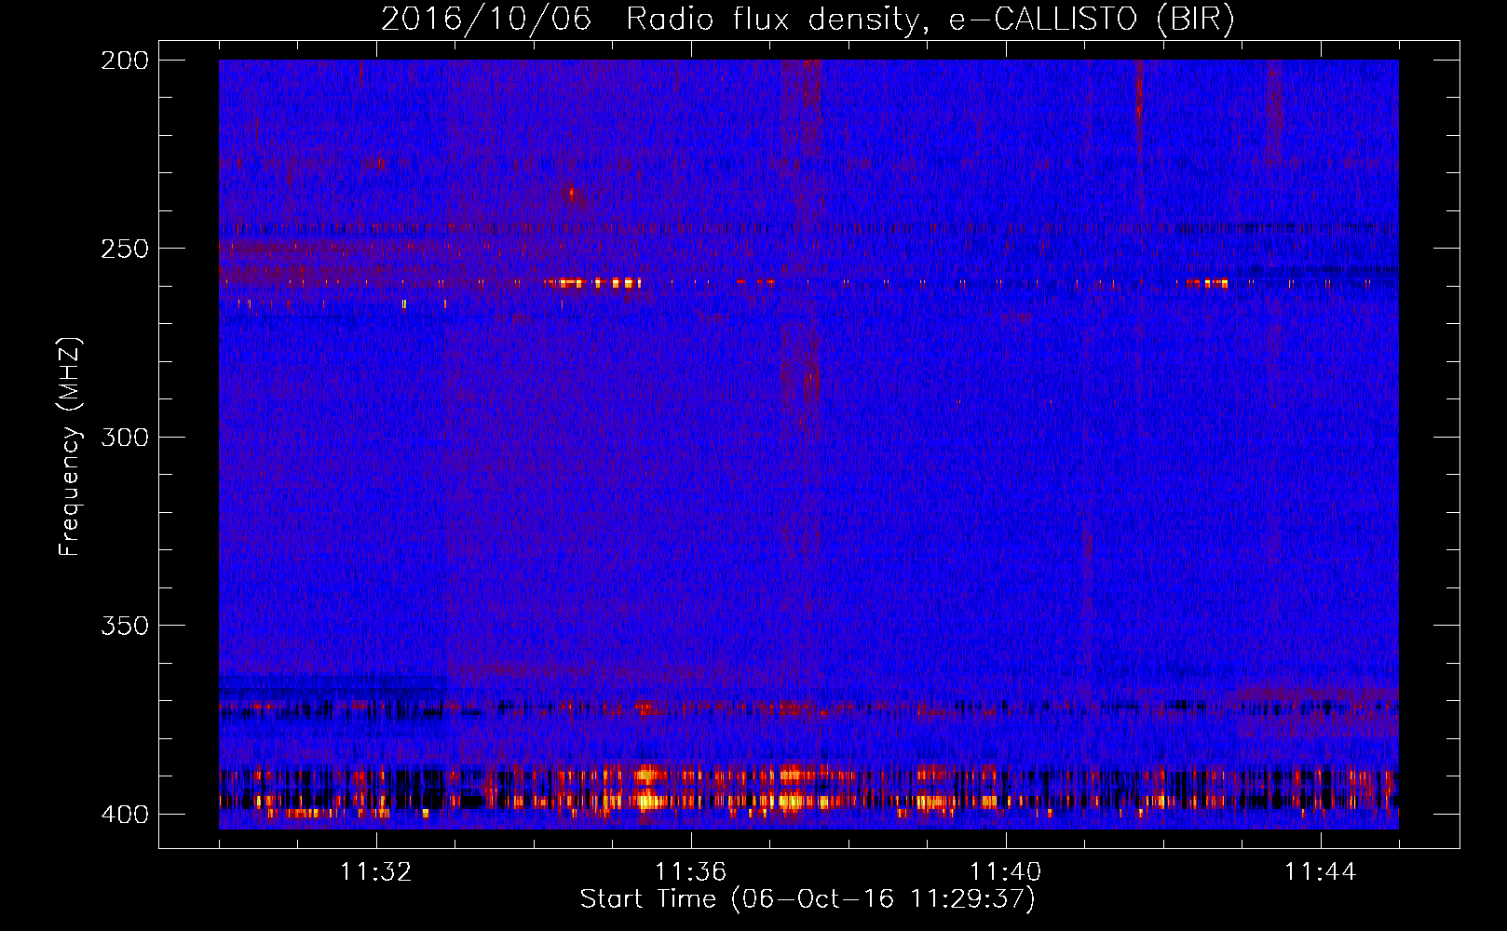Click the plot title 'Radio flux density, e-CALLISTO (BIR)'
The width and height of the screenshot is (1507, 931).
(930, 20)
